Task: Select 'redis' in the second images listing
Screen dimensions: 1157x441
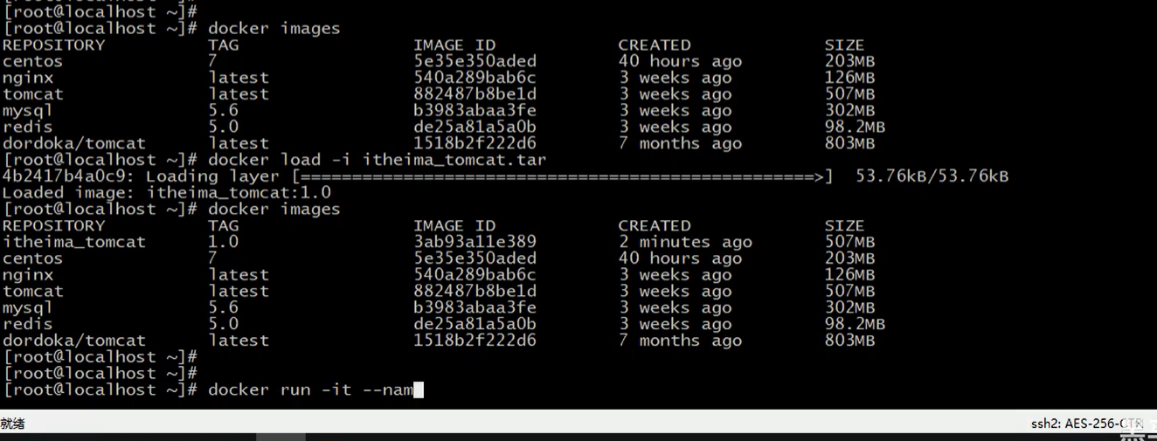Action: tap(28, 324)
